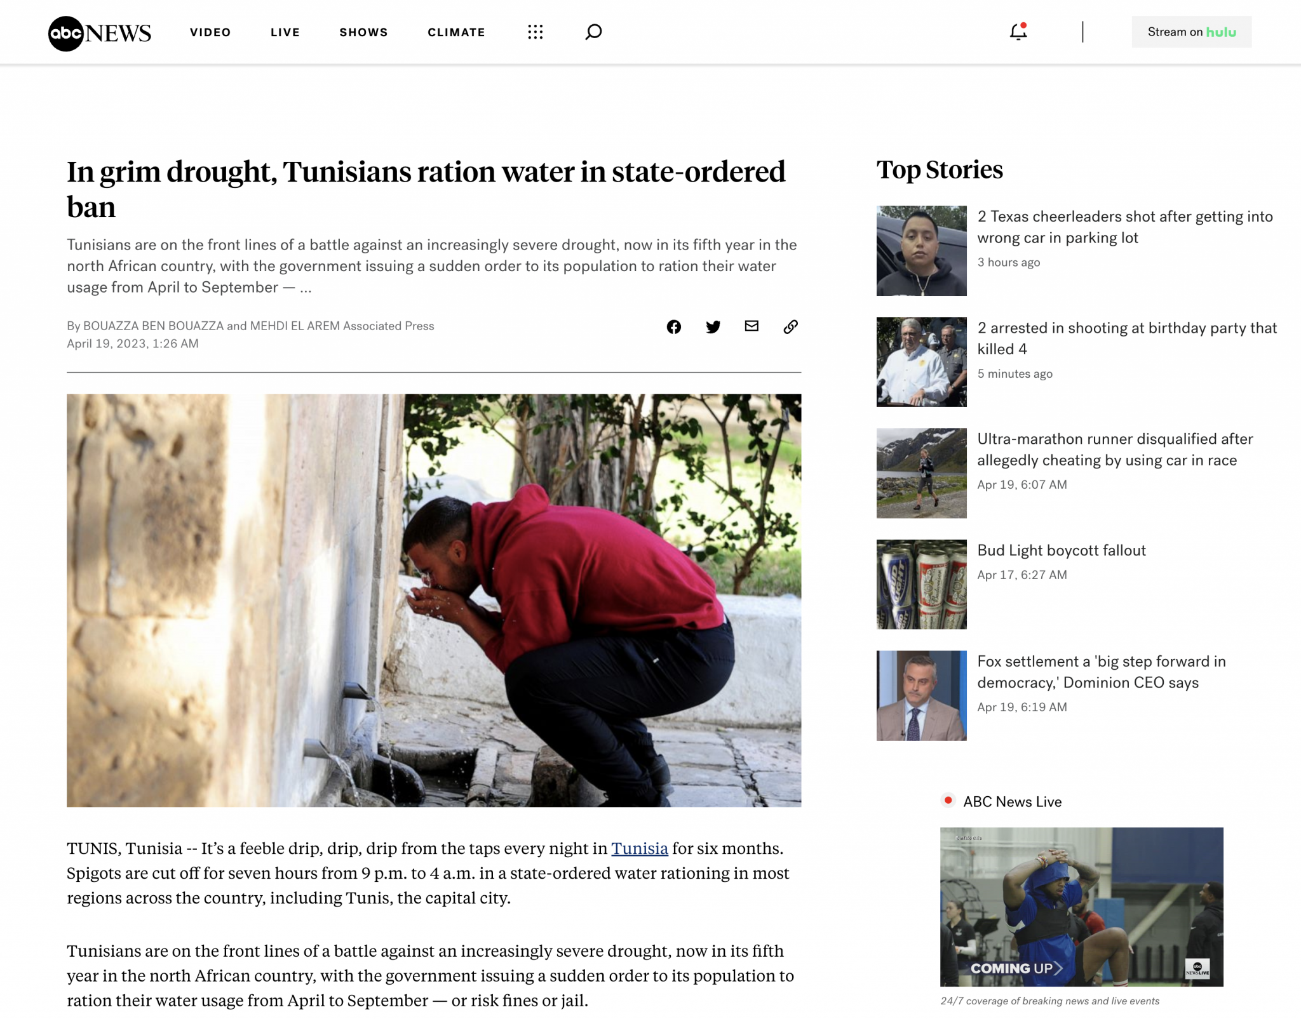The height and width of the screenshot is (1019, 1301).
Task: Play the ABC News Live video
Action: click(1081, 907)
